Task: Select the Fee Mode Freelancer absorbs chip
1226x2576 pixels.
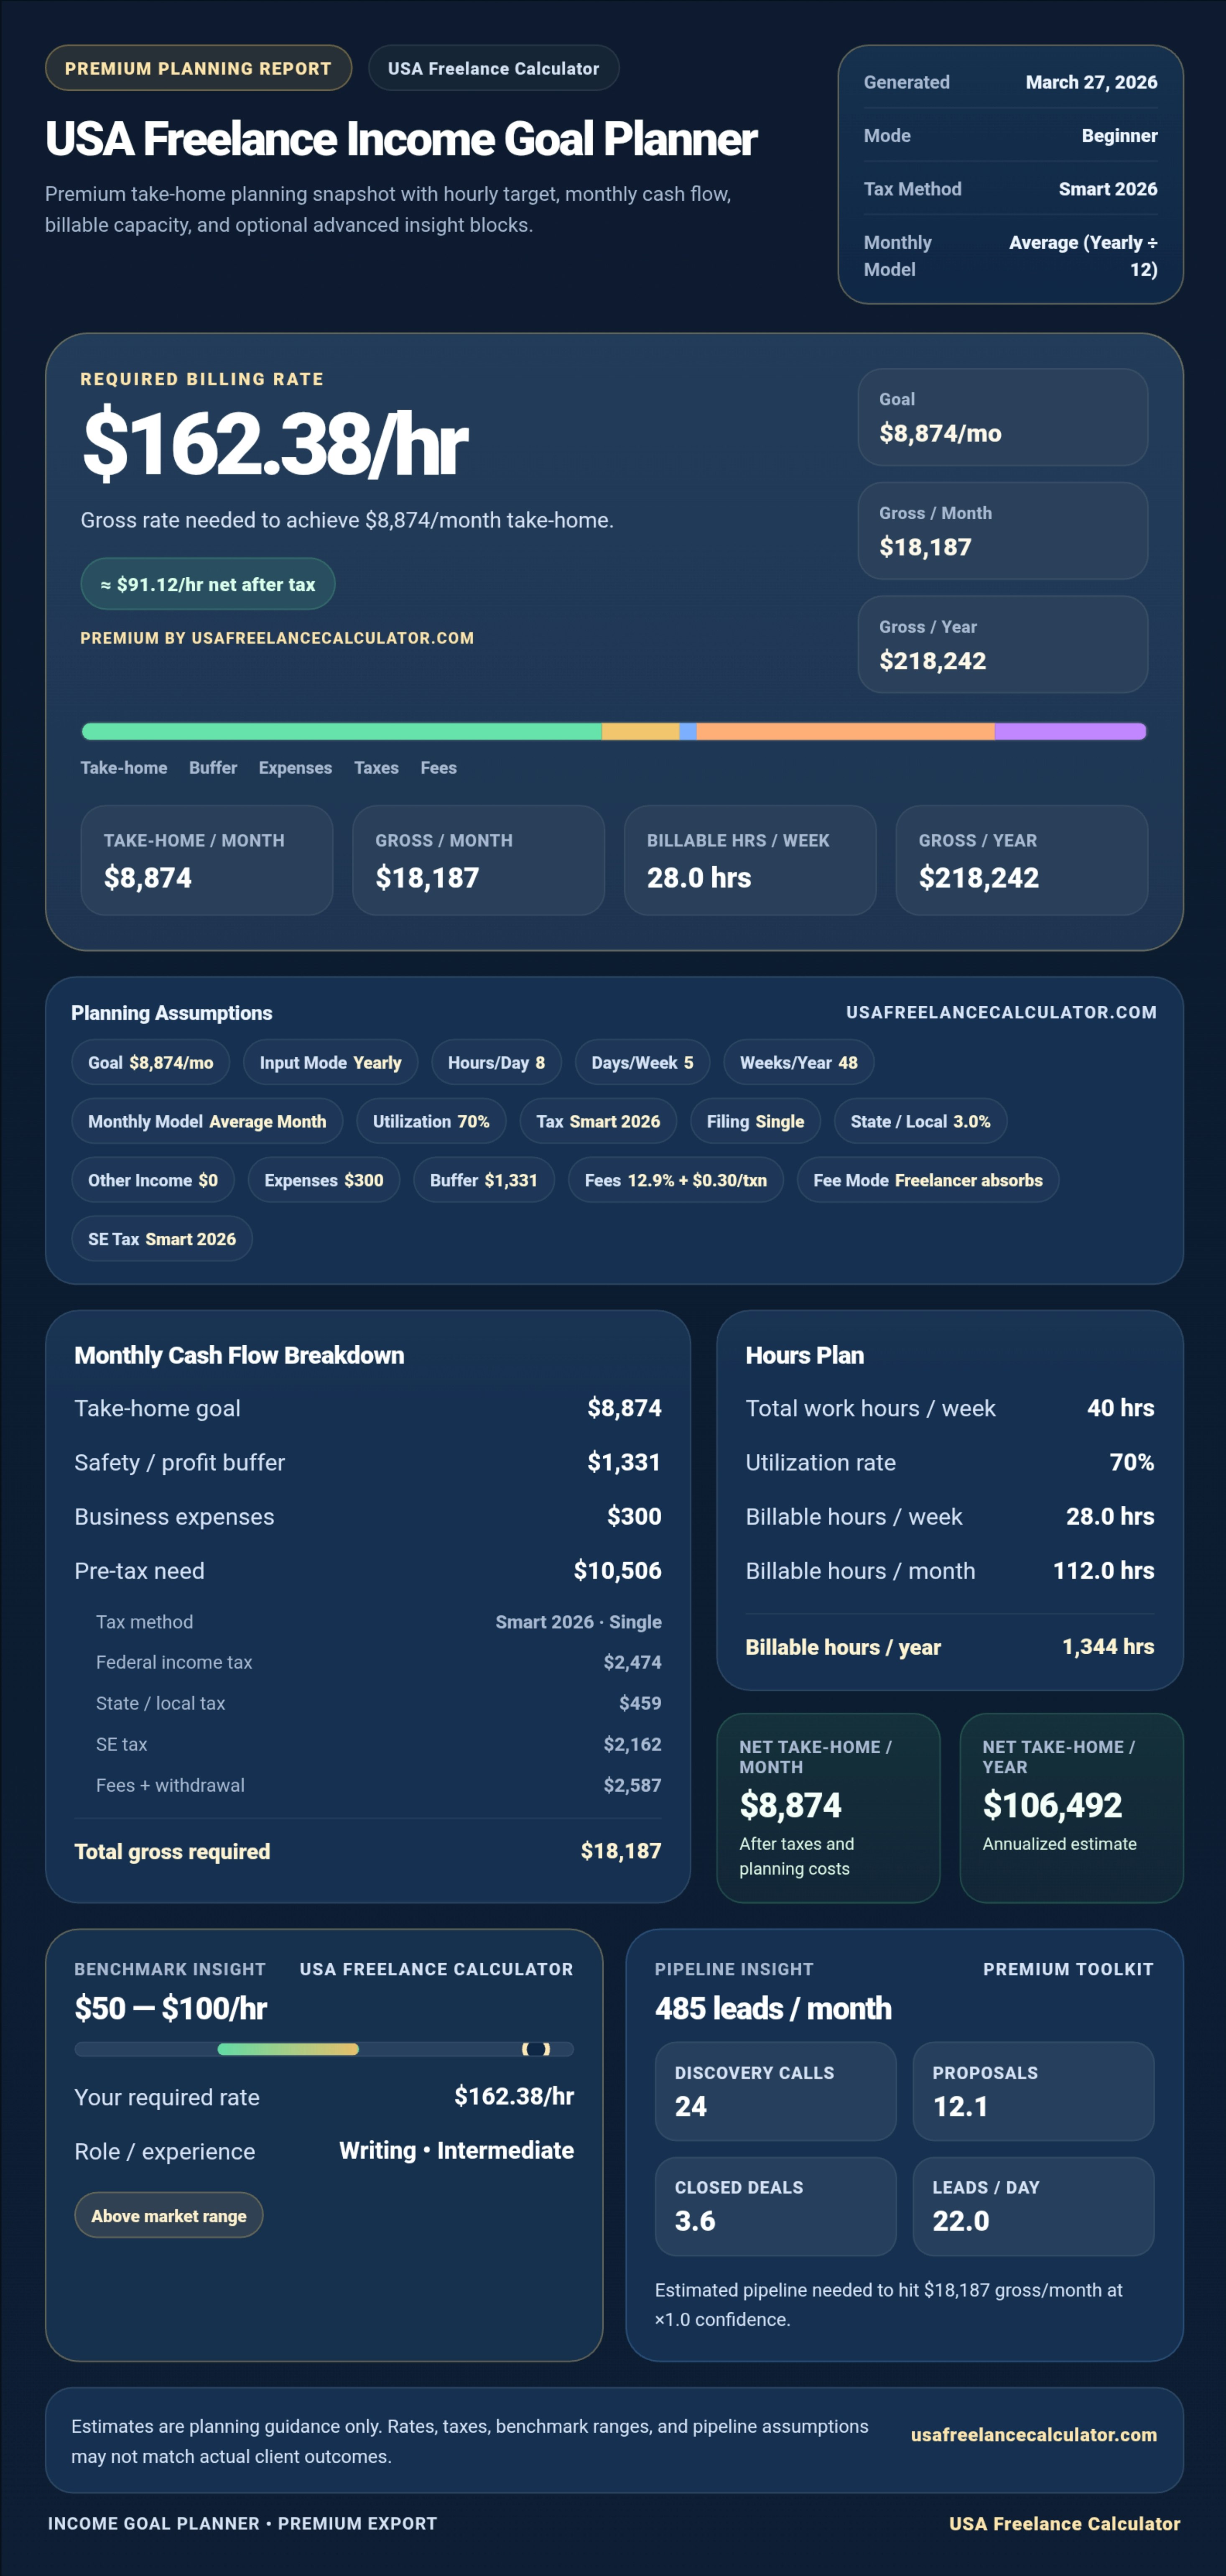Action: (x=927, y=1180)
